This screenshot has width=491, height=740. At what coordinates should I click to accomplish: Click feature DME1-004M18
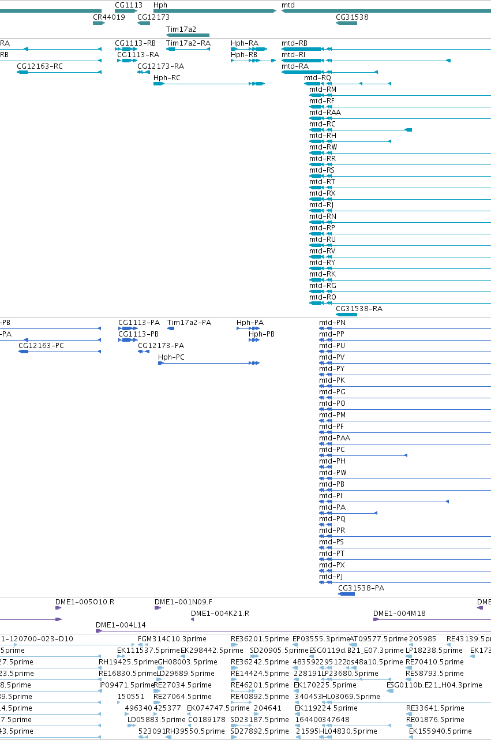pos(399,613)
